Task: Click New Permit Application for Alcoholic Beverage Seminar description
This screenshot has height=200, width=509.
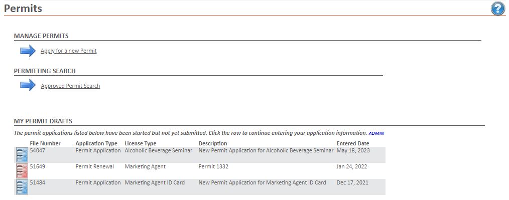Action: [x=266, y=150]
